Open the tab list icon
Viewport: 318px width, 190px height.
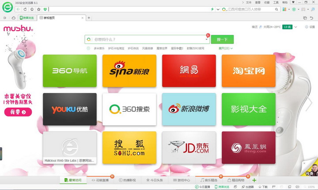(305, 18)
